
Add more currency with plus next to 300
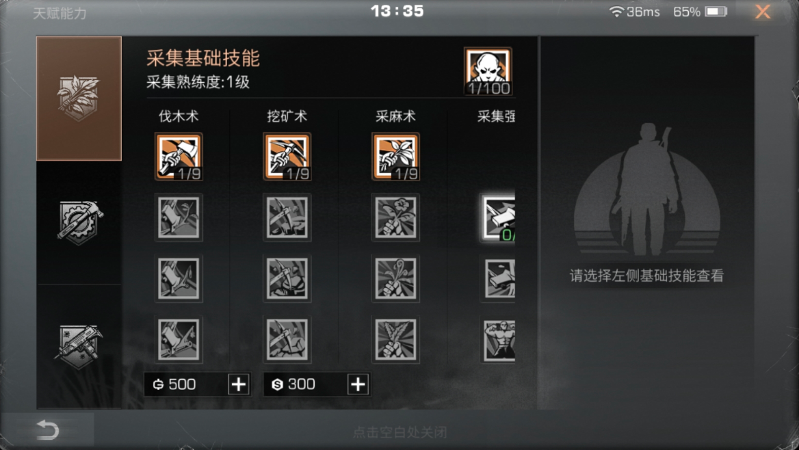pos(358,384)
